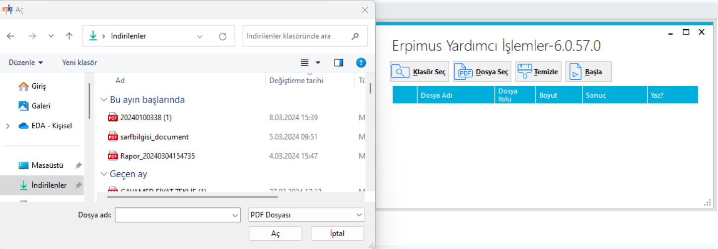Click the file list vertical scrollbar

pyautogui.click(x=370, y=88)
